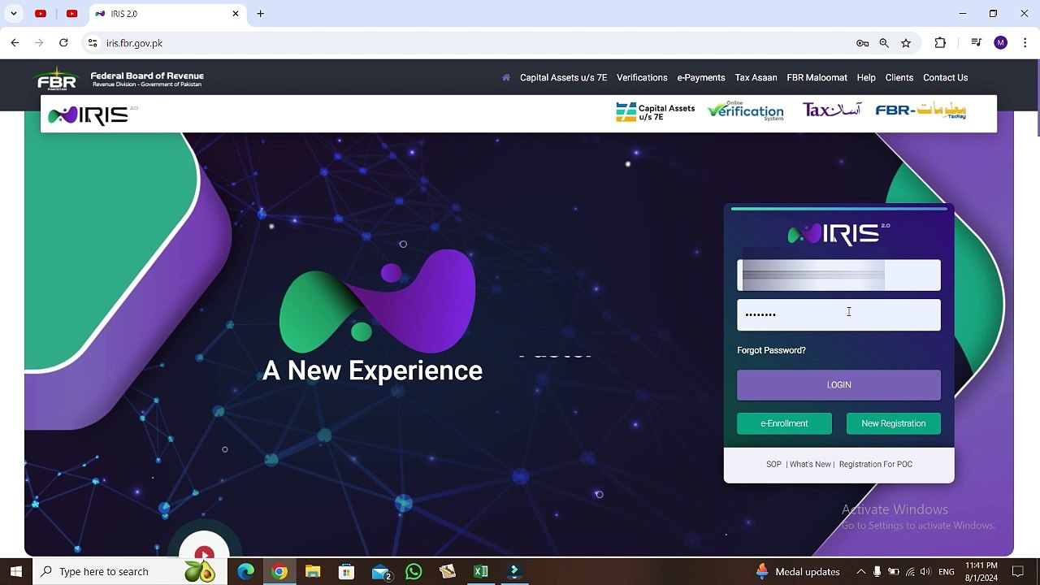1040x585 pixels.
Task: Click the FBR Maloomat TaxRay logo
Action: [921, 111]
